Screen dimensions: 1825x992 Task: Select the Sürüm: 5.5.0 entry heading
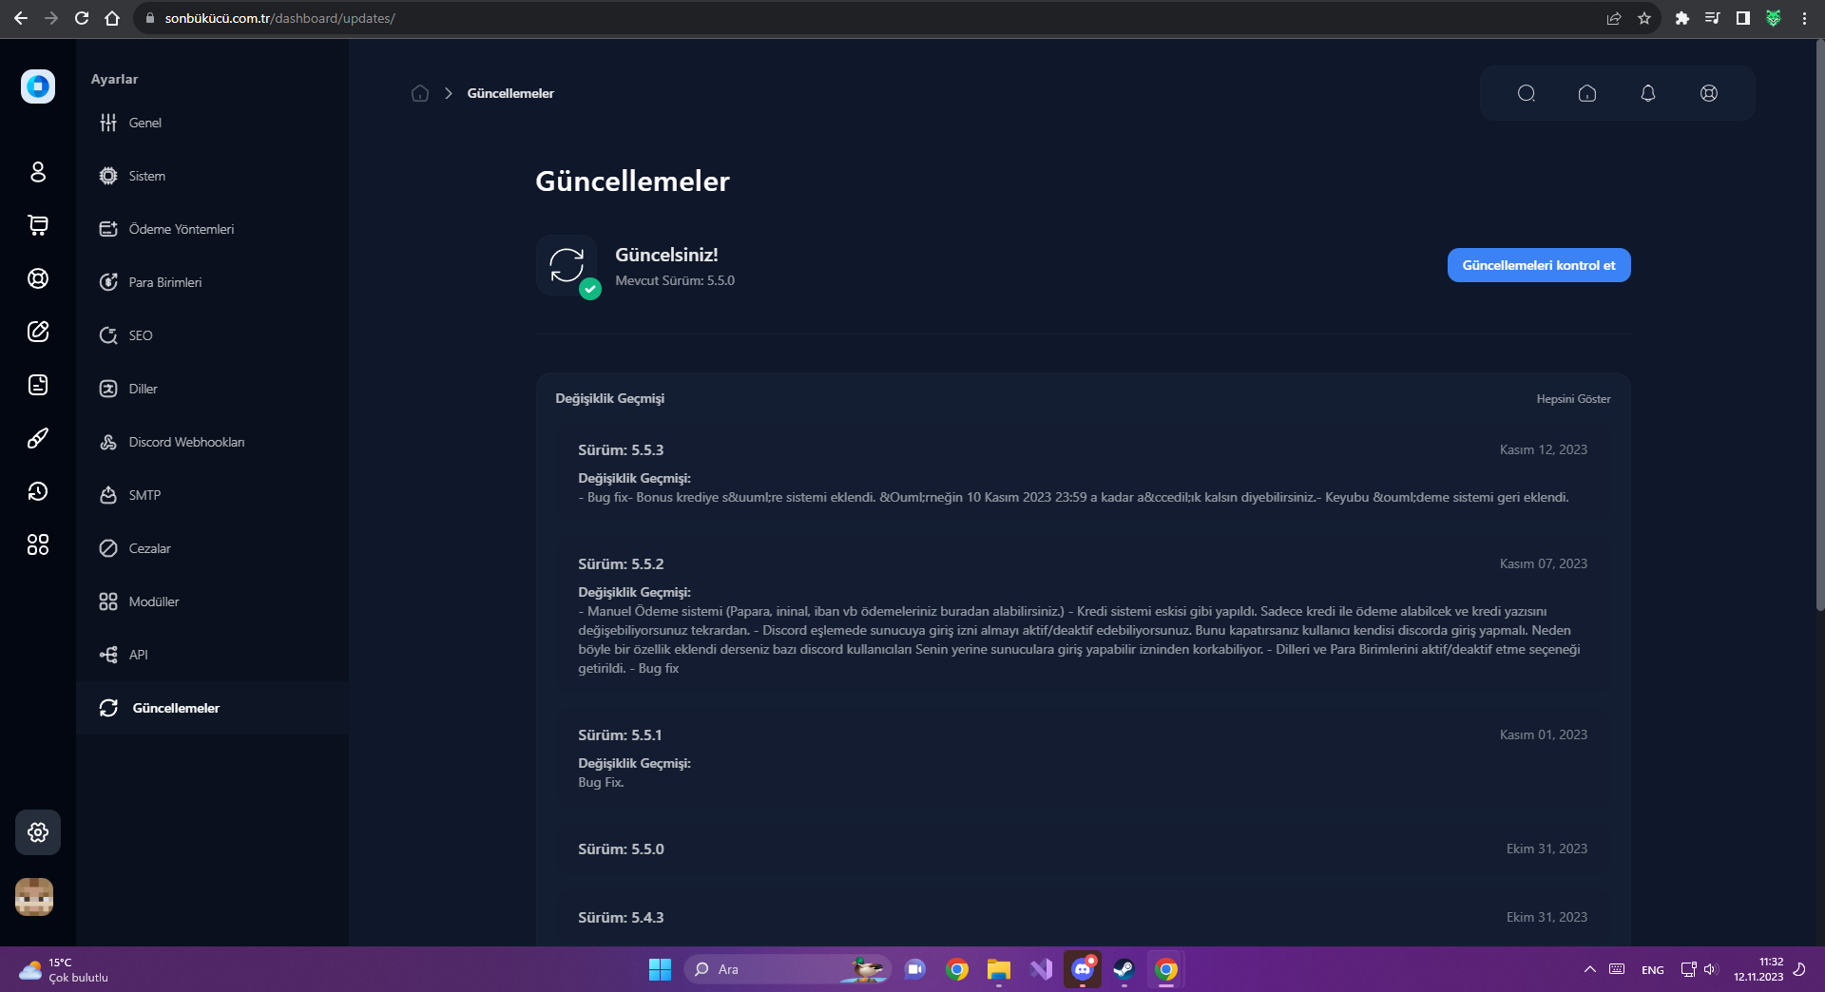click(x=621, y=849)
